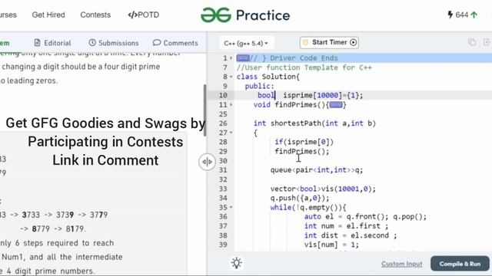Click the text 'while(!q.empty()){'
This screenshot has height=276, width=492.
click(308, 208)
